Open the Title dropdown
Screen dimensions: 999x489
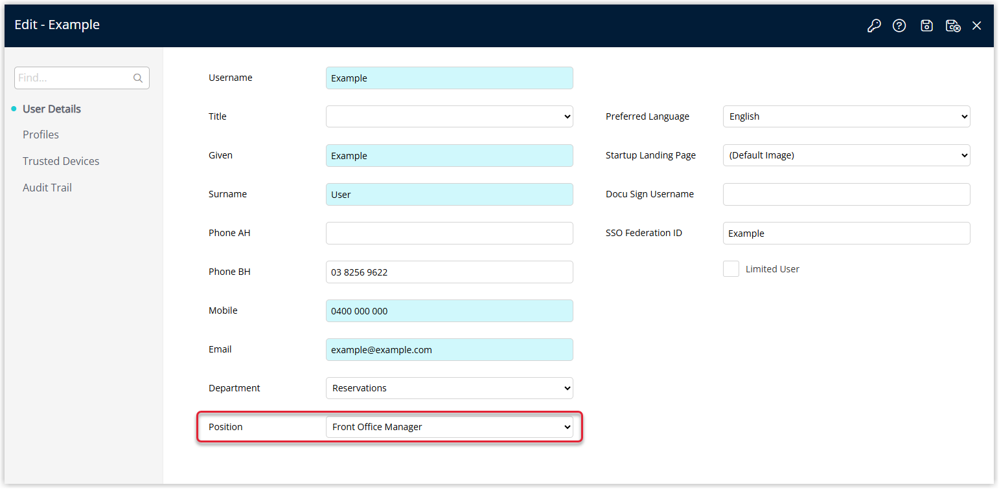click(450, 116)
